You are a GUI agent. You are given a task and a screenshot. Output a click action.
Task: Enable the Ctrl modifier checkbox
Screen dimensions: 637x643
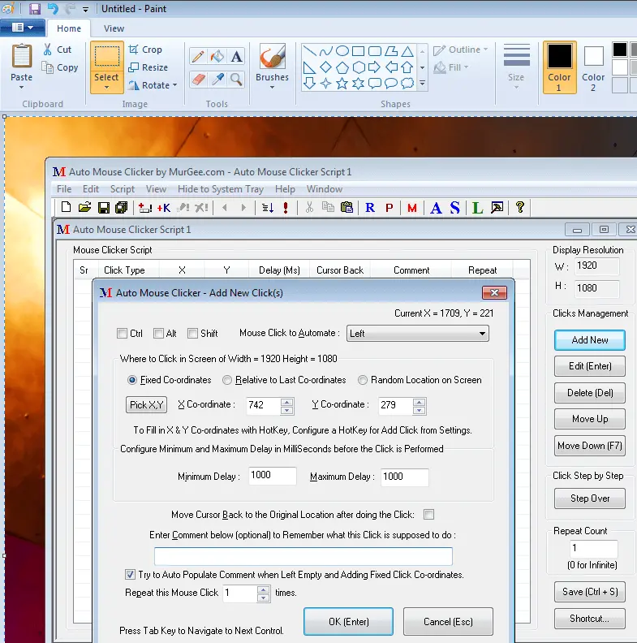tap(122, 333)
